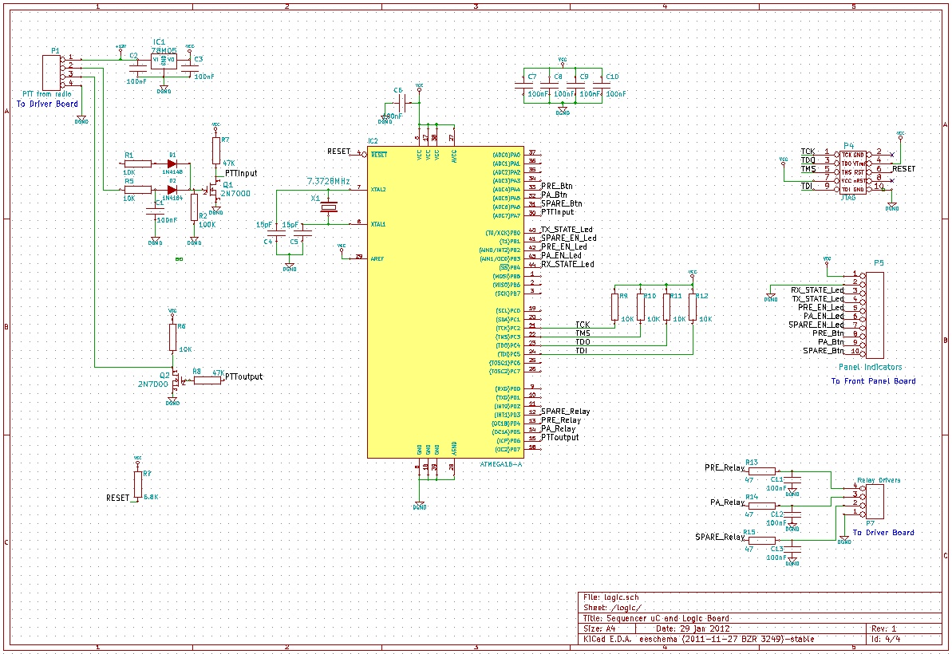Click the C6 capacitor near AVCC
Screen dimensions: 952x654
coord(405,102)
